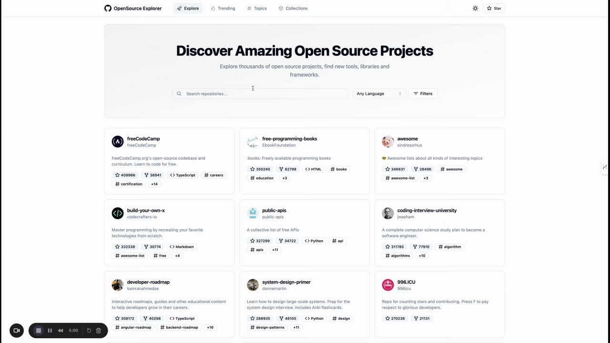Expand the Any Language dropdown

coord(379,94)
